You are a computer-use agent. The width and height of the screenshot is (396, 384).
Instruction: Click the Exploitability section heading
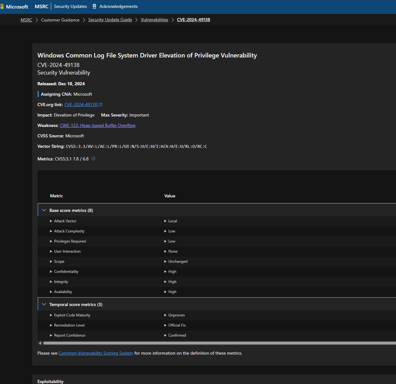51,381
